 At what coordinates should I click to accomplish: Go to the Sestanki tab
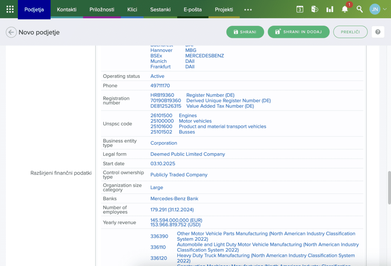(x=160, y=10)
